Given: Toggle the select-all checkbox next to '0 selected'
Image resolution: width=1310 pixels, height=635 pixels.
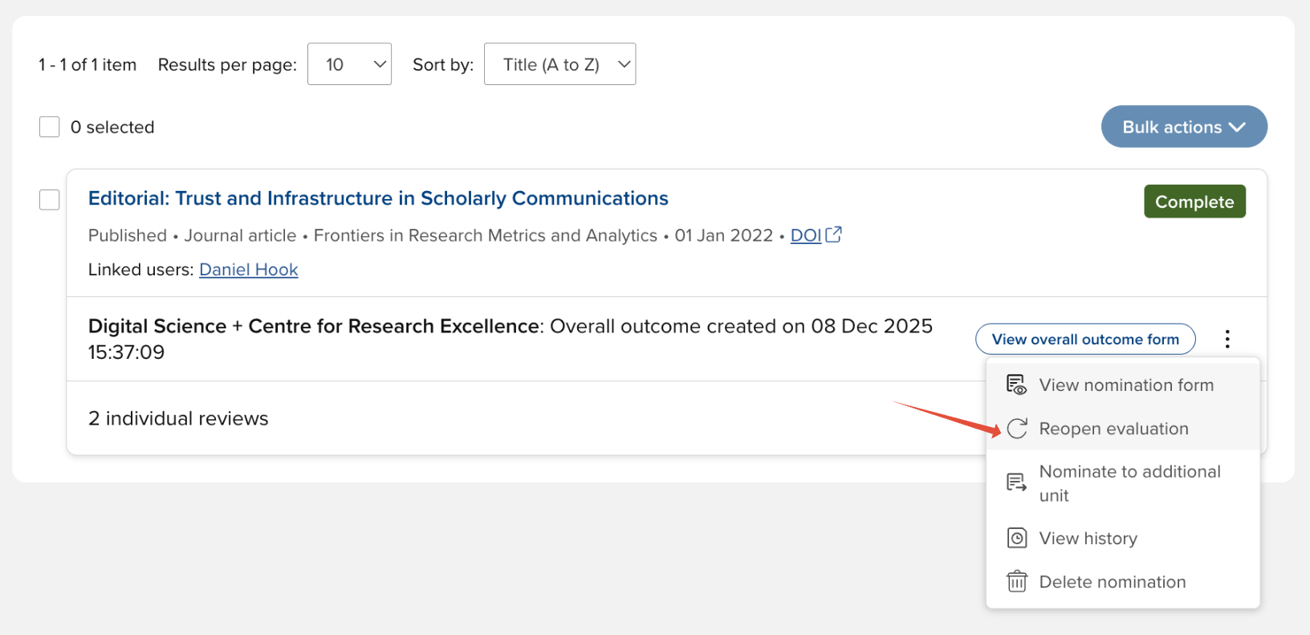Looking at the screenshot, I should (x=50, y=127).
